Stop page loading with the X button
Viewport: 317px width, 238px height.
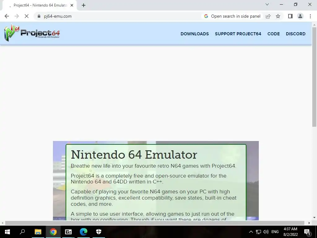coord(27,16)
